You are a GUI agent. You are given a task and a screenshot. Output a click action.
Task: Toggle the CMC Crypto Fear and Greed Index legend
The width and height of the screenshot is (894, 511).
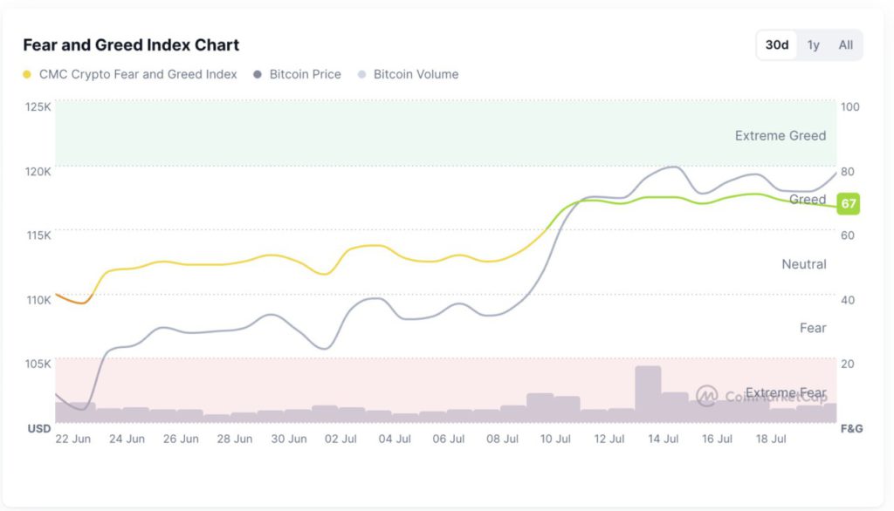coord(138,74)
